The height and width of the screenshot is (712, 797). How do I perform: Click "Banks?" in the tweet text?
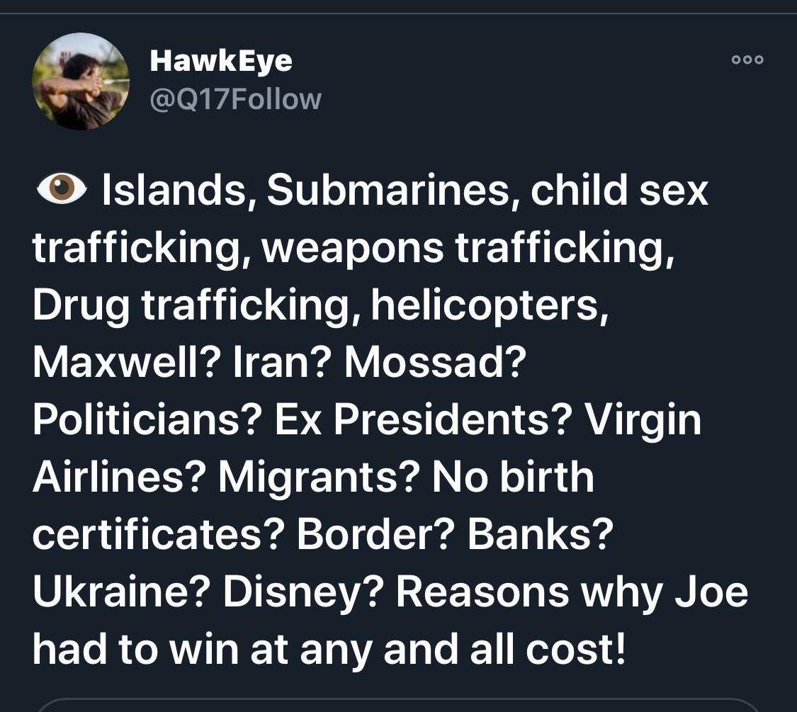coord(541,535)
